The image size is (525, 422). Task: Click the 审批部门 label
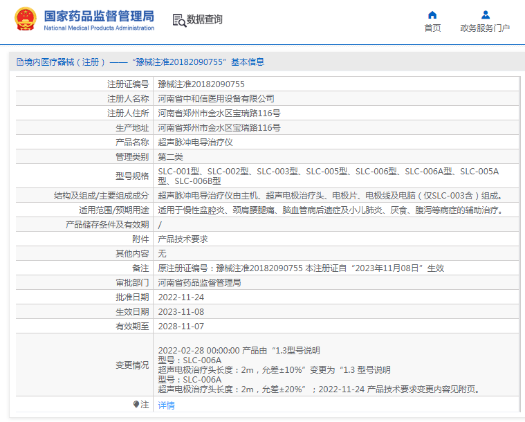pyautogui.click(x=132, y=283)
